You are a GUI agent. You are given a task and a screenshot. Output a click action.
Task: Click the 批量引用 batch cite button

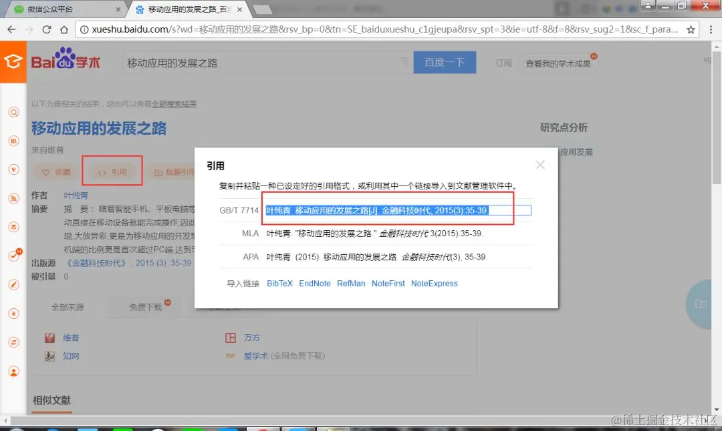point(174,172)
